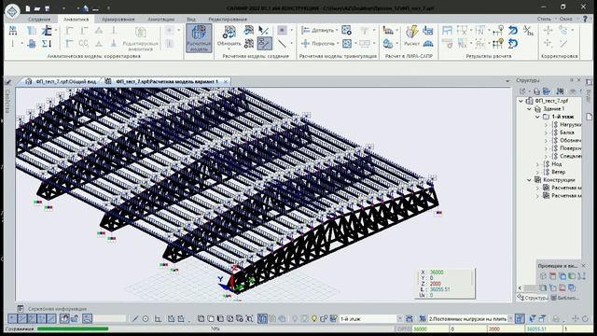Click the export-to-LIRA icon above the dome
Viewport: 597px width, 336px height.
tap(428, 30)
